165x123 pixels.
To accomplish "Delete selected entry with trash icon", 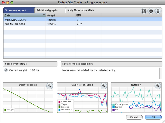I will (158, 11).
